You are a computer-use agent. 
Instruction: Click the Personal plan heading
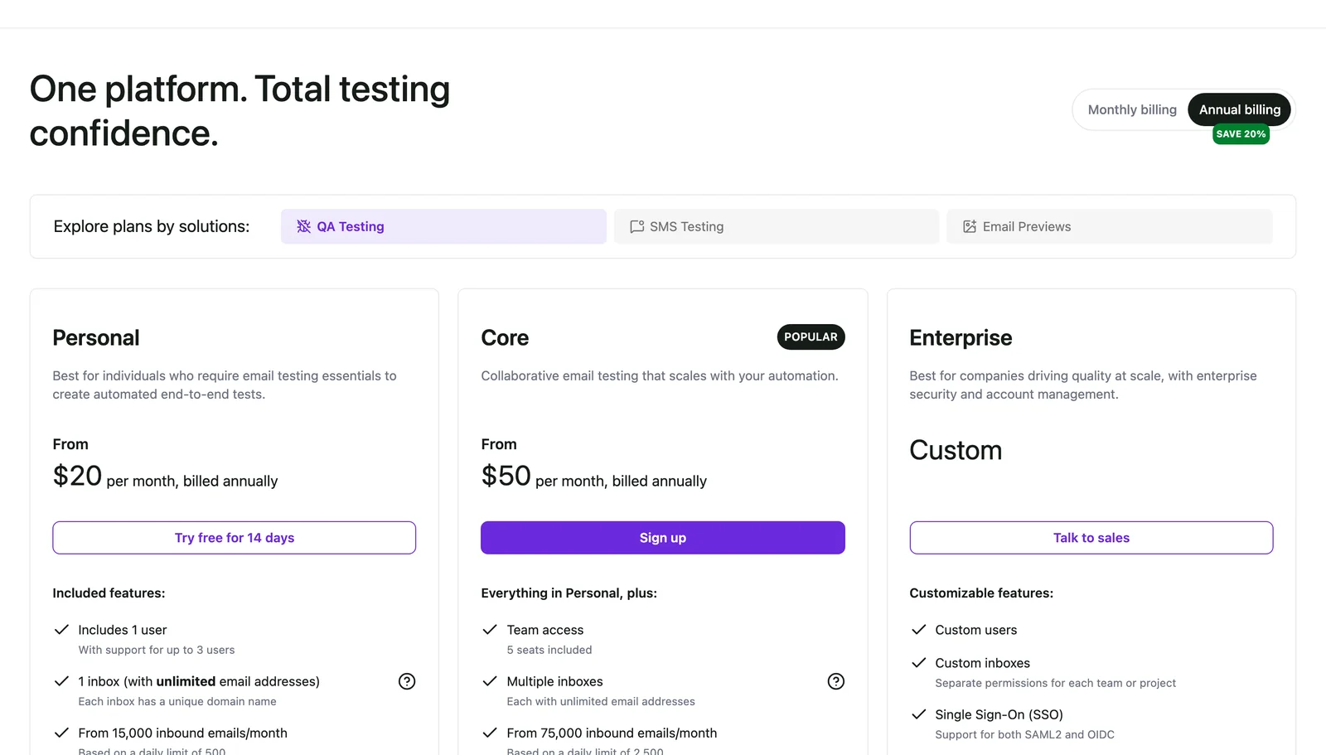click(96, 338)
